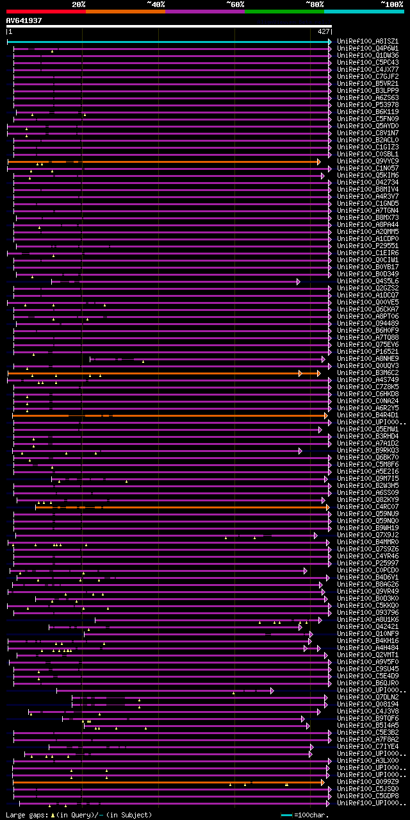Image resolution: width=410 pixels, height=820 pixels.
Task: Click the label UniRef100_A6ZS63
Action: pyautogui.click(x=368, y=98)
